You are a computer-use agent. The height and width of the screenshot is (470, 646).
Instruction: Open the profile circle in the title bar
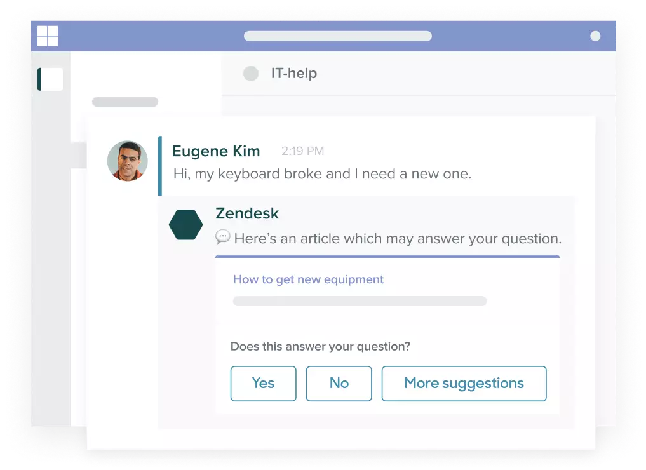tap(595, 36)
